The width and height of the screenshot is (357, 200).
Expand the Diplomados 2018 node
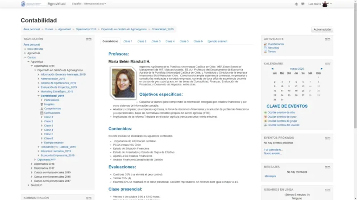pyautogui.click(x=32, y=164)
